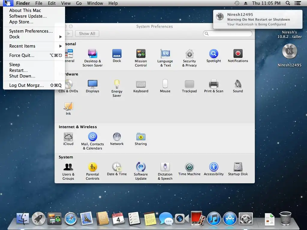
Task: Open Mail, Contacts & Calendars pane
Action: tap(92, 141)
